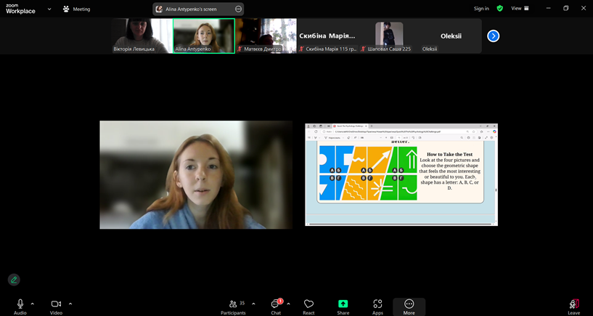593x316 pixels.
Task: Expand audio options caret
Action: pyautogui.click(x=33, y=304)
